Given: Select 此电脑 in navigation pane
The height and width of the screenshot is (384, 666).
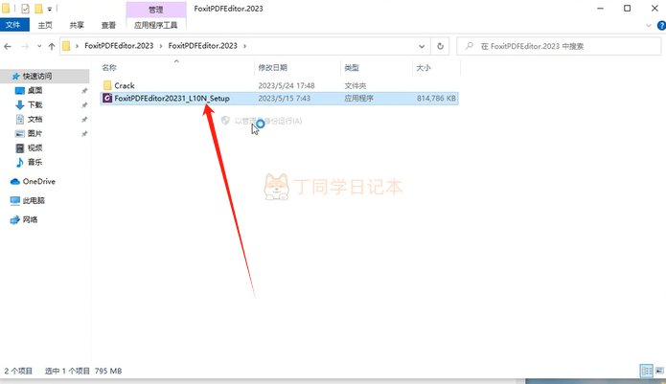Looking at the screenshot, I should click(34, 200).
